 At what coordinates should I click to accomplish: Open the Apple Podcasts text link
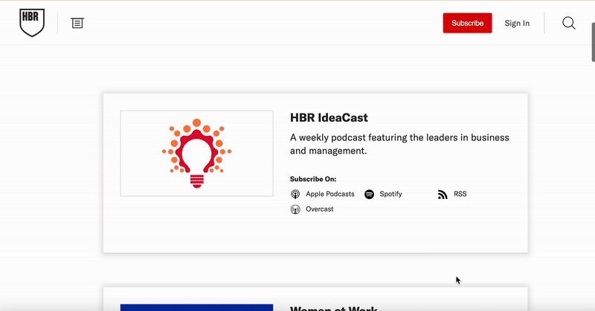pos(329,194)
